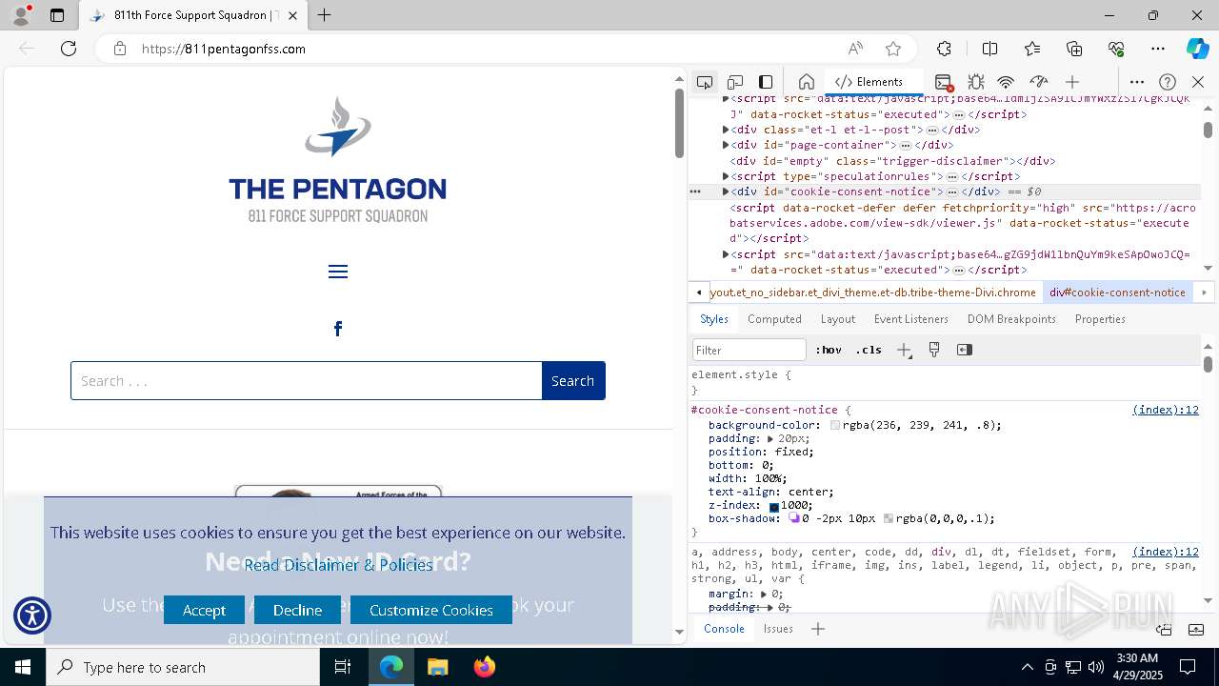
Task: Open accessibility widget icon
Action: pos(32,615)
